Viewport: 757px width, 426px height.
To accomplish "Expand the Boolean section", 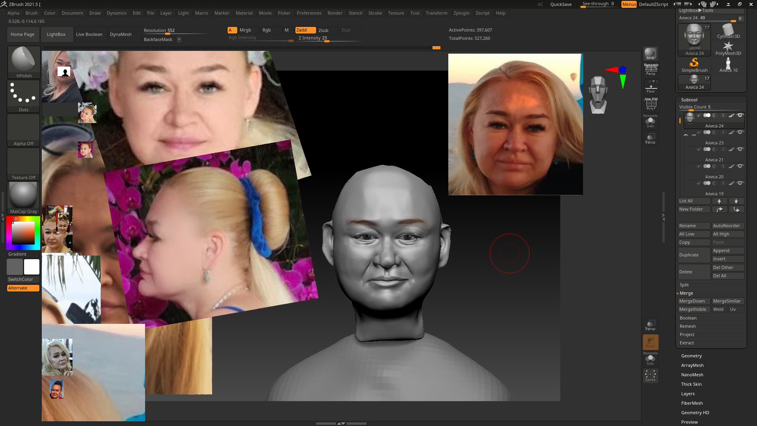I will coord(688,318).
